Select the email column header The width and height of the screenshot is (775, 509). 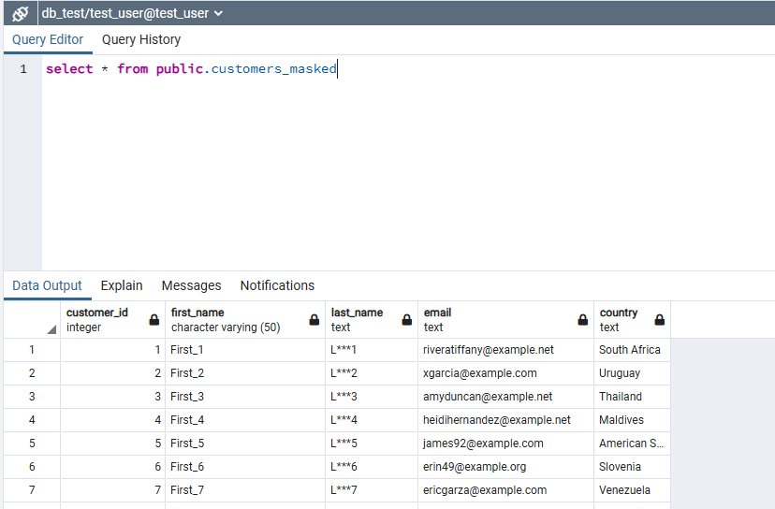pos(505,320)
